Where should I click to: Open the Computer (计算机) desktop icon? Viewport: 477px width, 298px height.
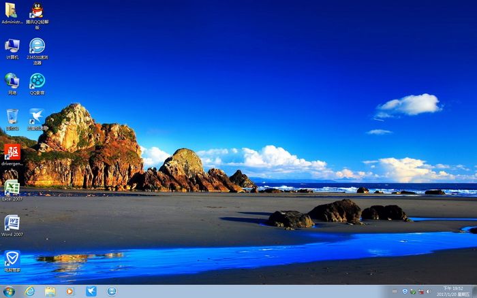(12, 46)
